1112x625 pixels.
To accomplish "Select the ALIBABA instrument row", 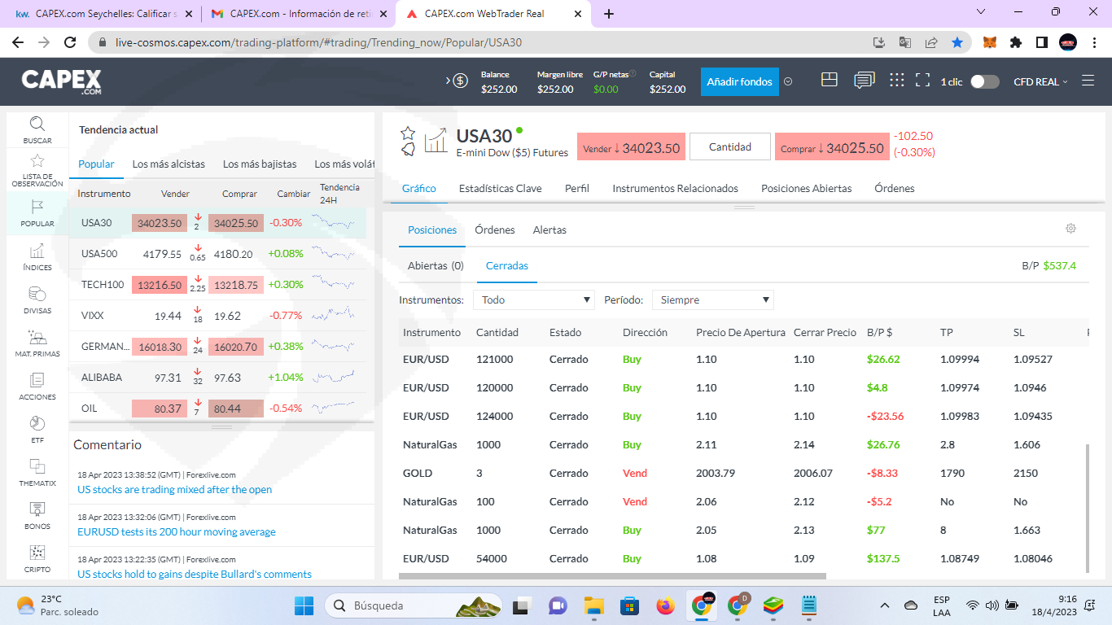I will (217, 377).
